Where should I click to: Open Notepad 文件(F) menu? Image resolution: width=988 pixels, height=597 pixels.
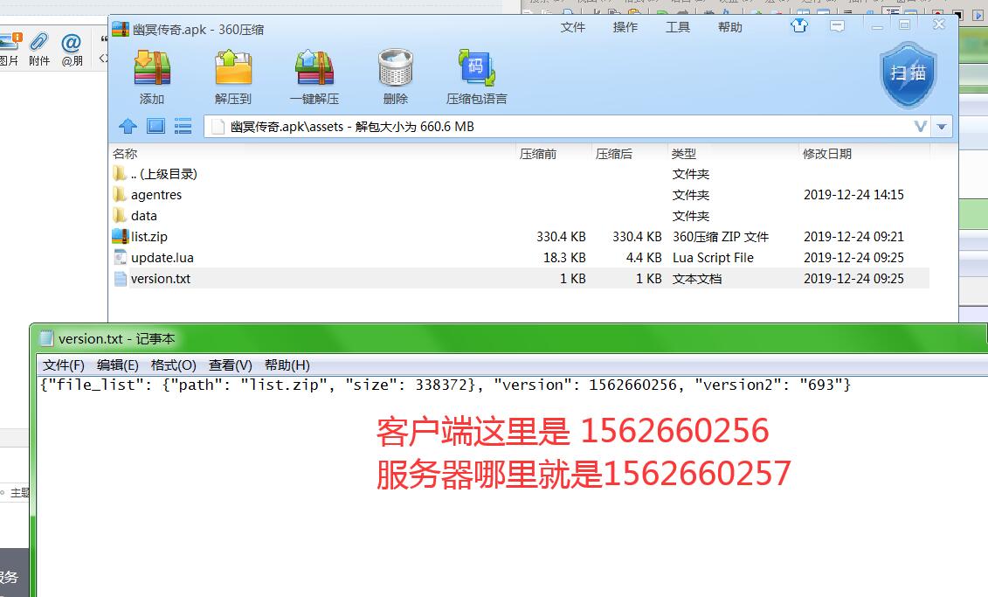63,365
